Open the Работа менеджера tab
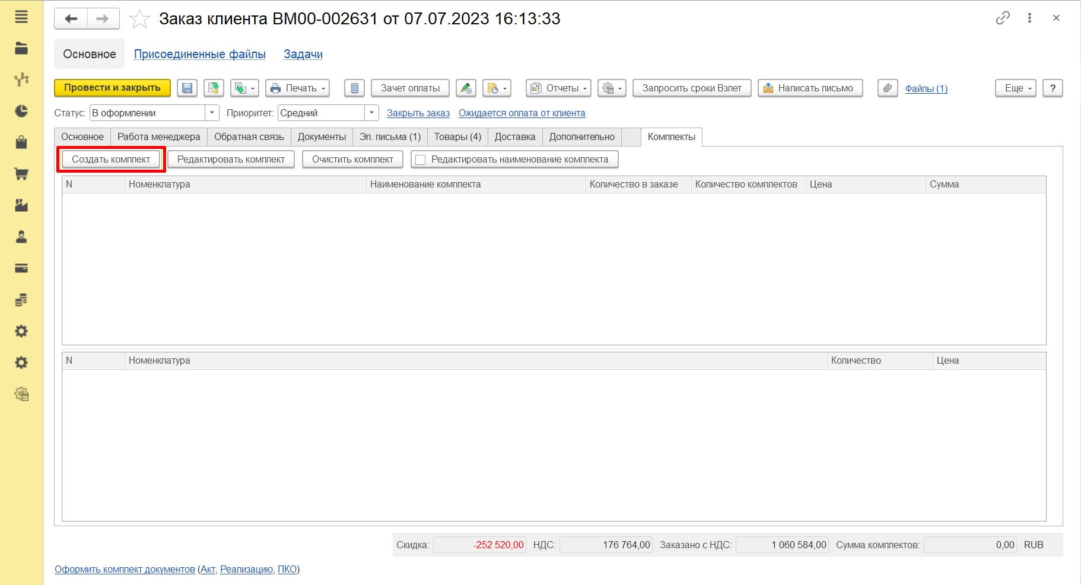 [159, 137]
